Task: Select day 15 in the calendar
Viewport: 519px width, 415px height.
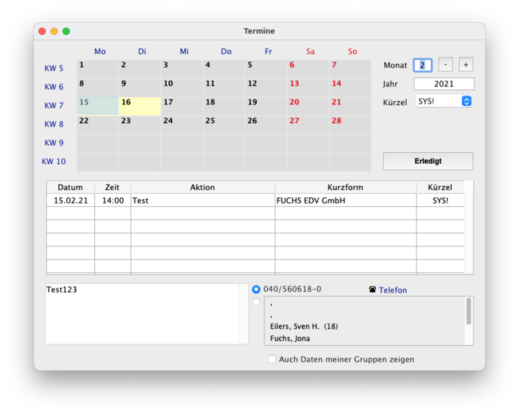Action: [x=98, y=106]
